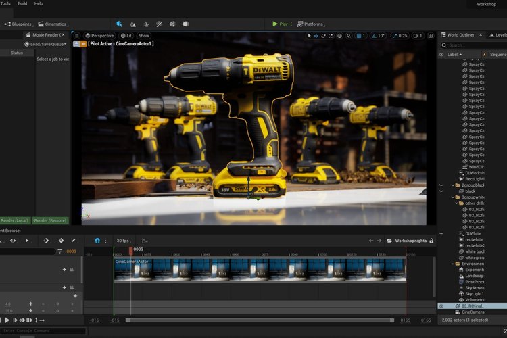507x338 pixels.
Task: Open the Perspective viewport mode dropdown
Action: (x=99, y=36)
